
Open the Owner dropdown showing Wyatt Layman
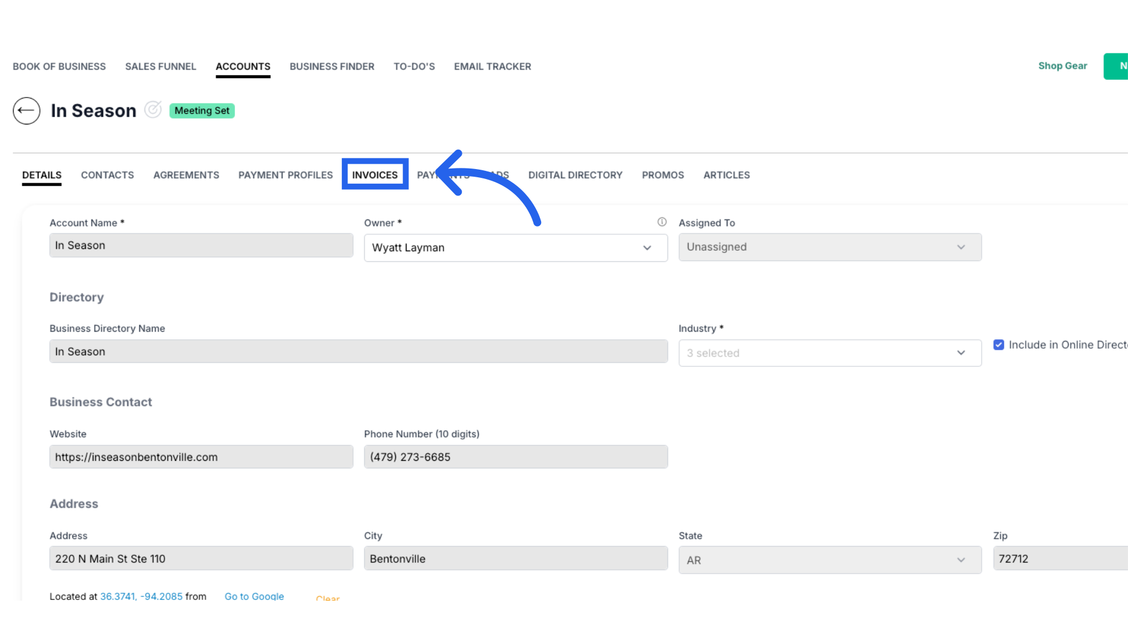pyautogui.click(x=516, y=248)
